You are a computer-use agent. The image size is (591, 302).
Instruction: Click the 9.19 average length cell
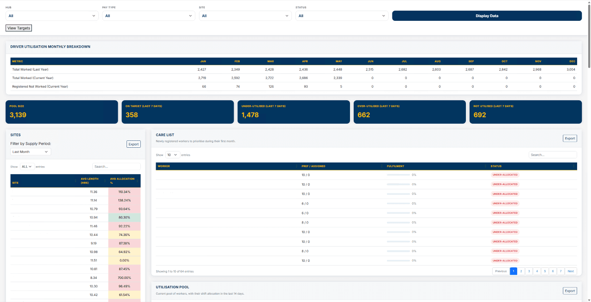pyautogui.click(x=94, y=243)
